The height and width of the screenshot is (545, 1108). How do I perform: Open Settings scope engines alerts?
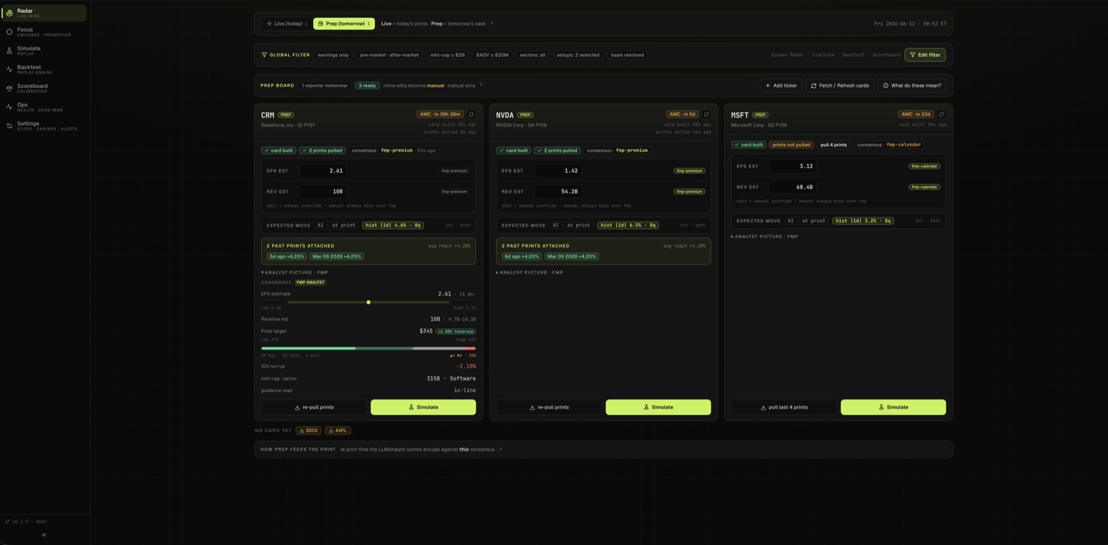(45, 125)
